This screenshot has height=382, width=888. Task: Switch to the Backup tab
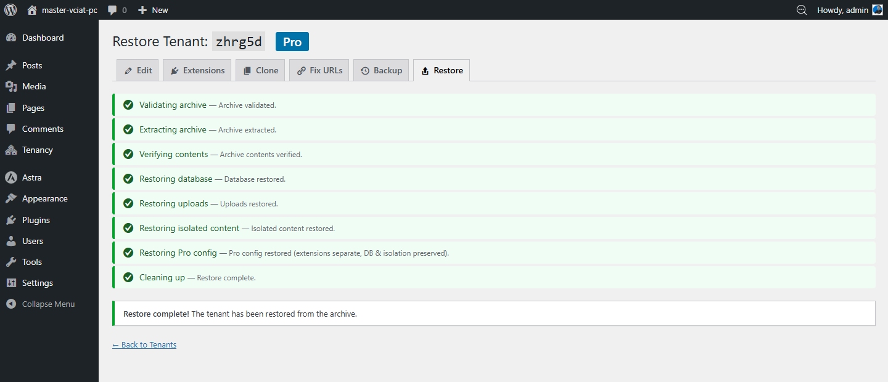click(381, 70)
